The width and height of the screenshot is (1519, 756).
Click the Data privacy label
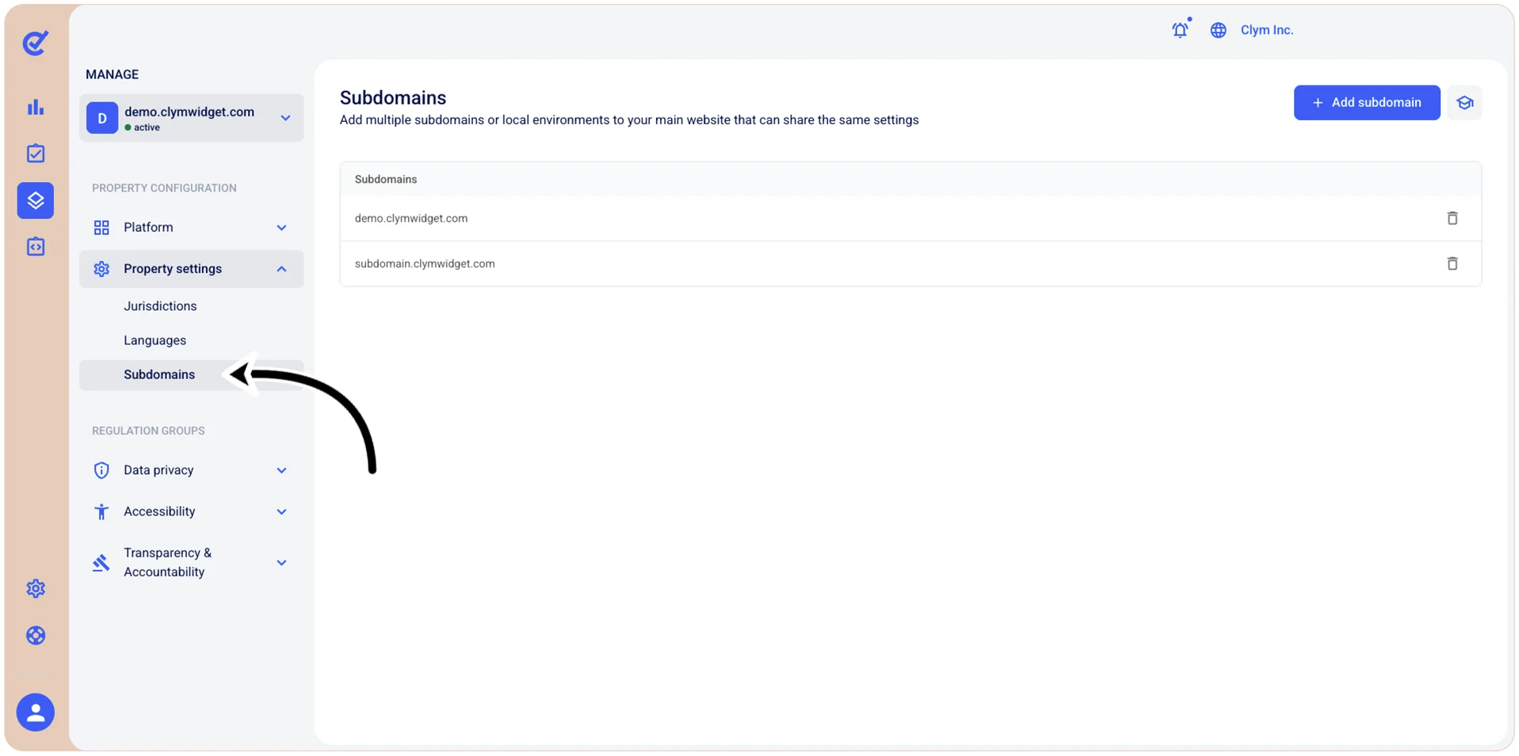tap(158, 470)
